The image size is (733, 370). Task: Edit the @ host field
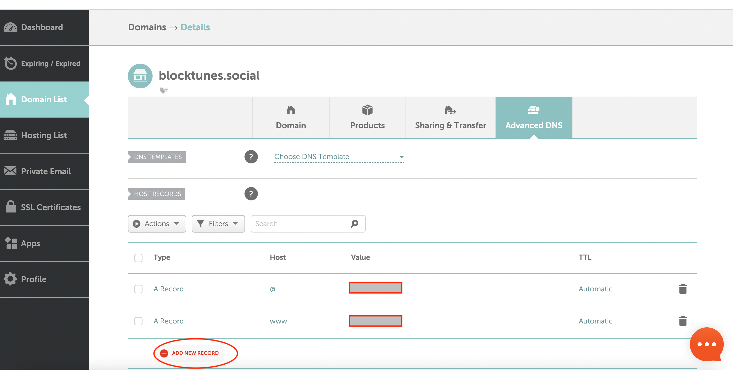click(x=272, y=289)
